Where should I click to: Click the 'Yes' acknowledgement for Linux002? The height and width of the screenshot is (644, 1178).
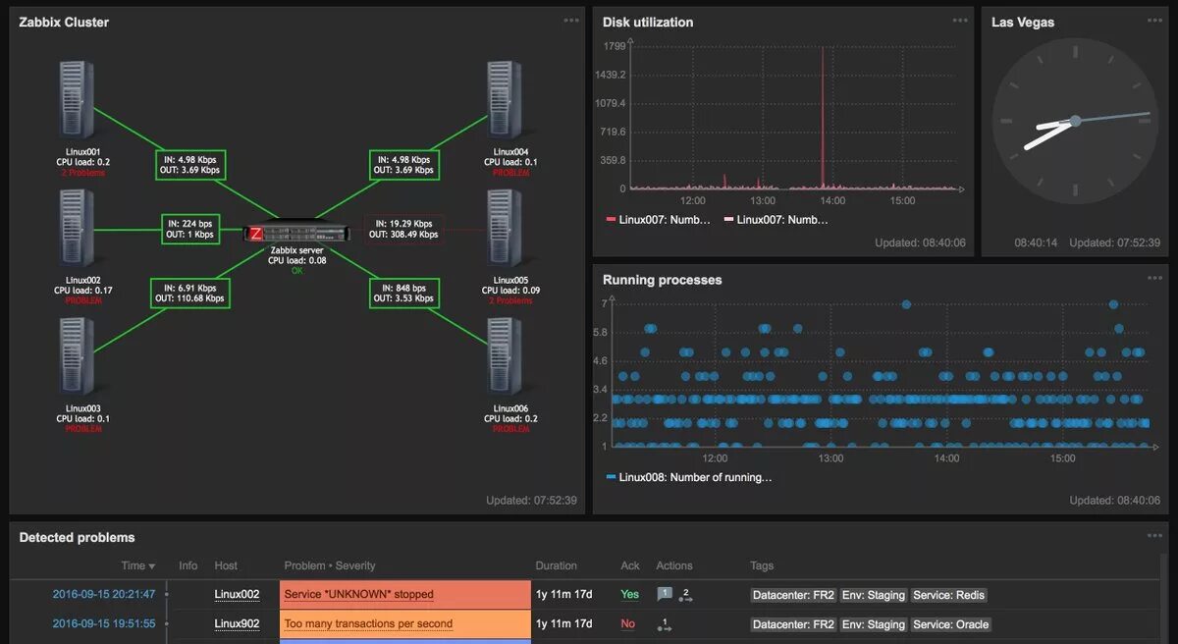tap(629, 594)
